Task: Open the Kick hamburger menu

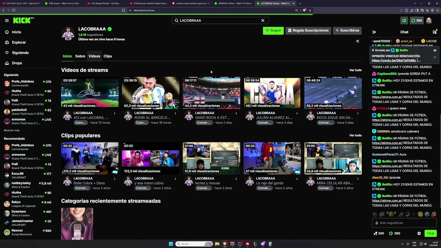Action: (x=7, y=21)
